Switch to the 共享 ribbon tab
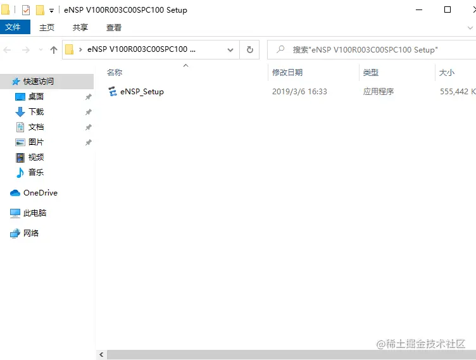Viewport: 476px width, 360px height. coord(80,28)
